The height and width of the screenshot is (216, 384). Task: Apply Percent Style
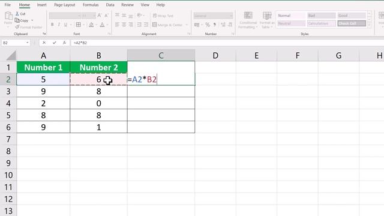(x=208, y=25)
